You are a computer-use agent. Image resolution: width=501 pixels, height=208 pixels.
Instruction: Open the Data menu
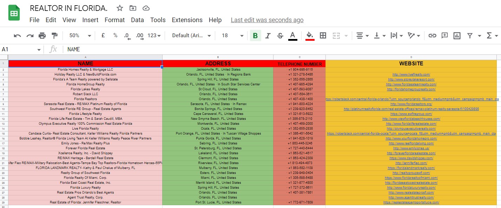(x=137, y=20)
